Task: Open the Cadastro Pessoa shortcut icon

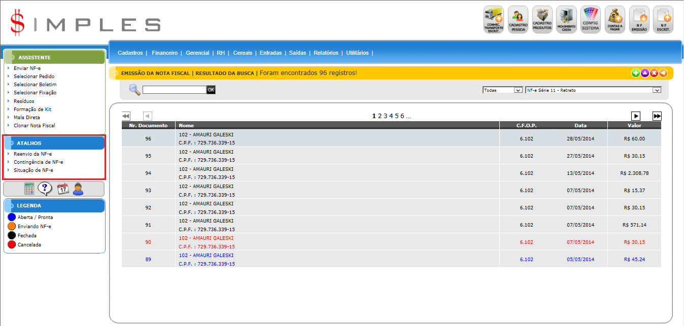Action: point(518,20)
